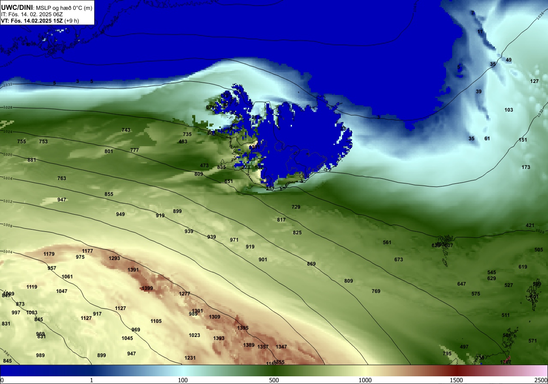Click the valid time 'VT: Fös. 14.02.2025 15Z (+9 h)'
The width and height of the screenshot is (548, 384).
40,21
